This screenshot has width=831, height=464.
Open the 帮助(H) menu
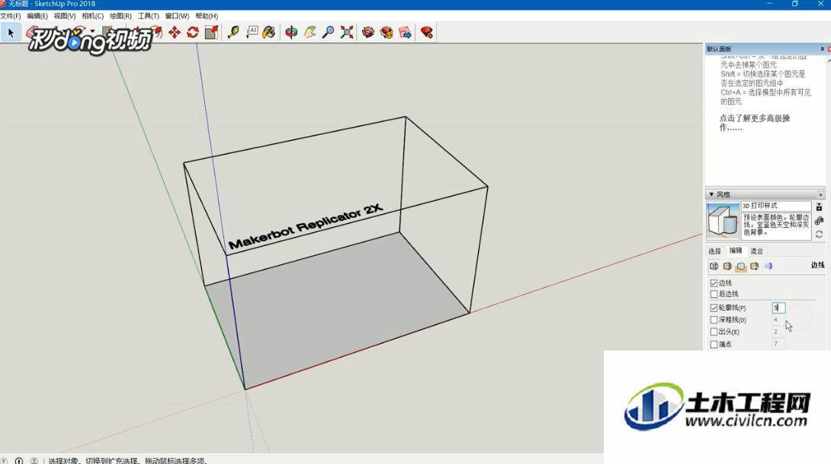[x=207, y=16]
